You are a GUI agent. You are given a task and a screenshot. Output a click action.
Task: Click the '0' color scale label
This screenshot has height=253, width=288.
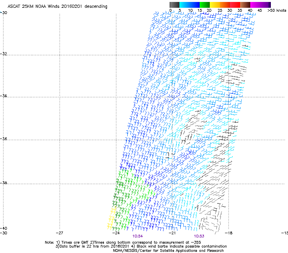pyautogui.click(x=170, y=11)
